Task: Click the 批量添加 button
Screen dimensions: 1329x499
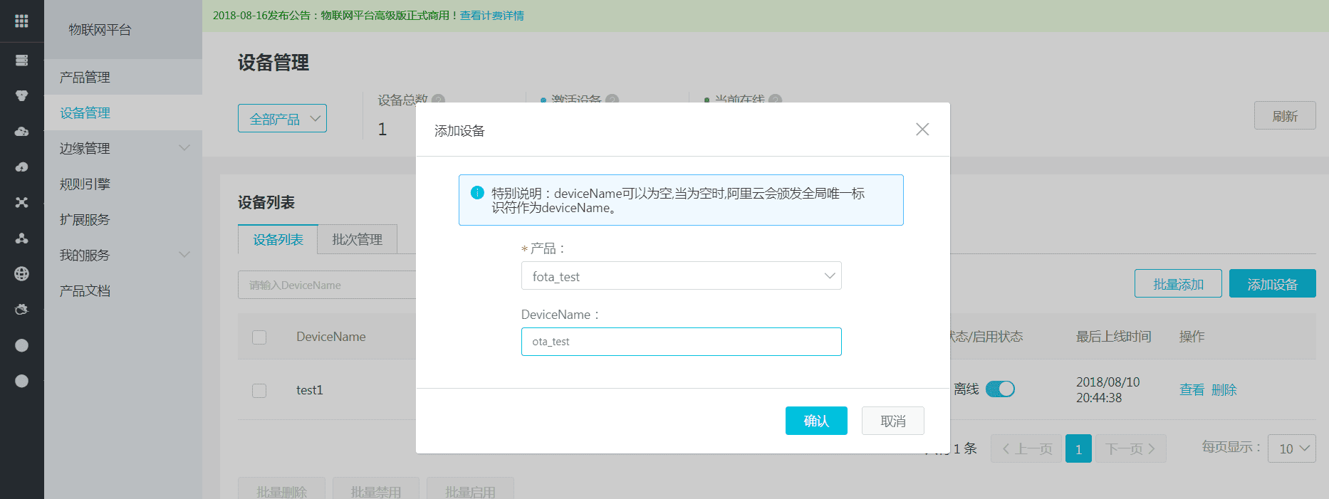Action: tap(1178, 283)
